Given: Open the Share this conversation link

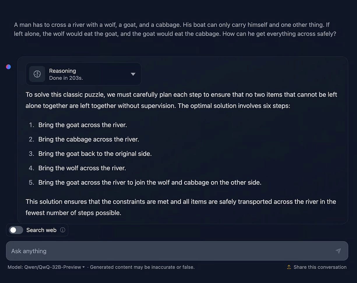Looking at the screenshot, I should pos(320,267).
